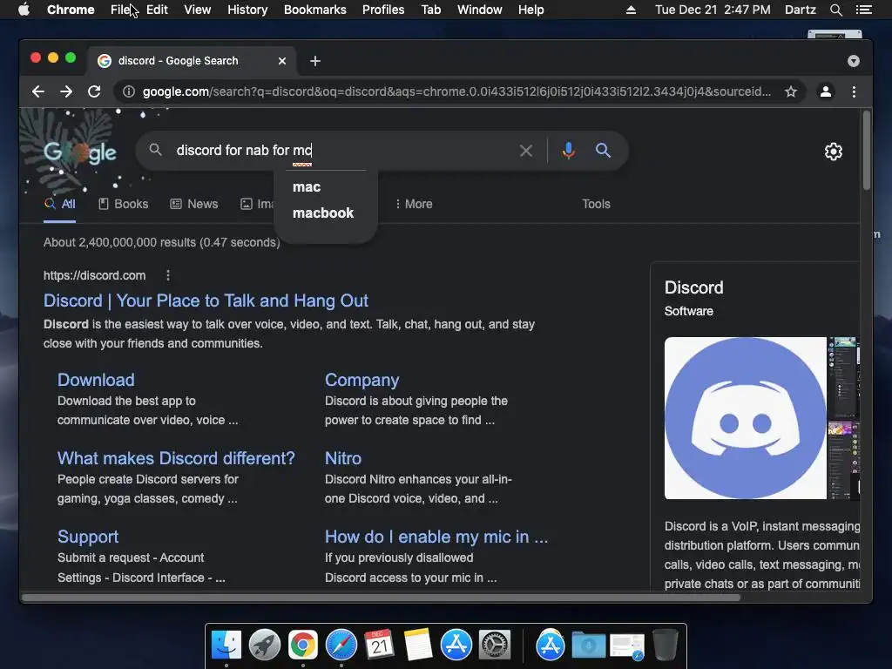
Task: View site information icon in address bar
Action: point(129,91)
